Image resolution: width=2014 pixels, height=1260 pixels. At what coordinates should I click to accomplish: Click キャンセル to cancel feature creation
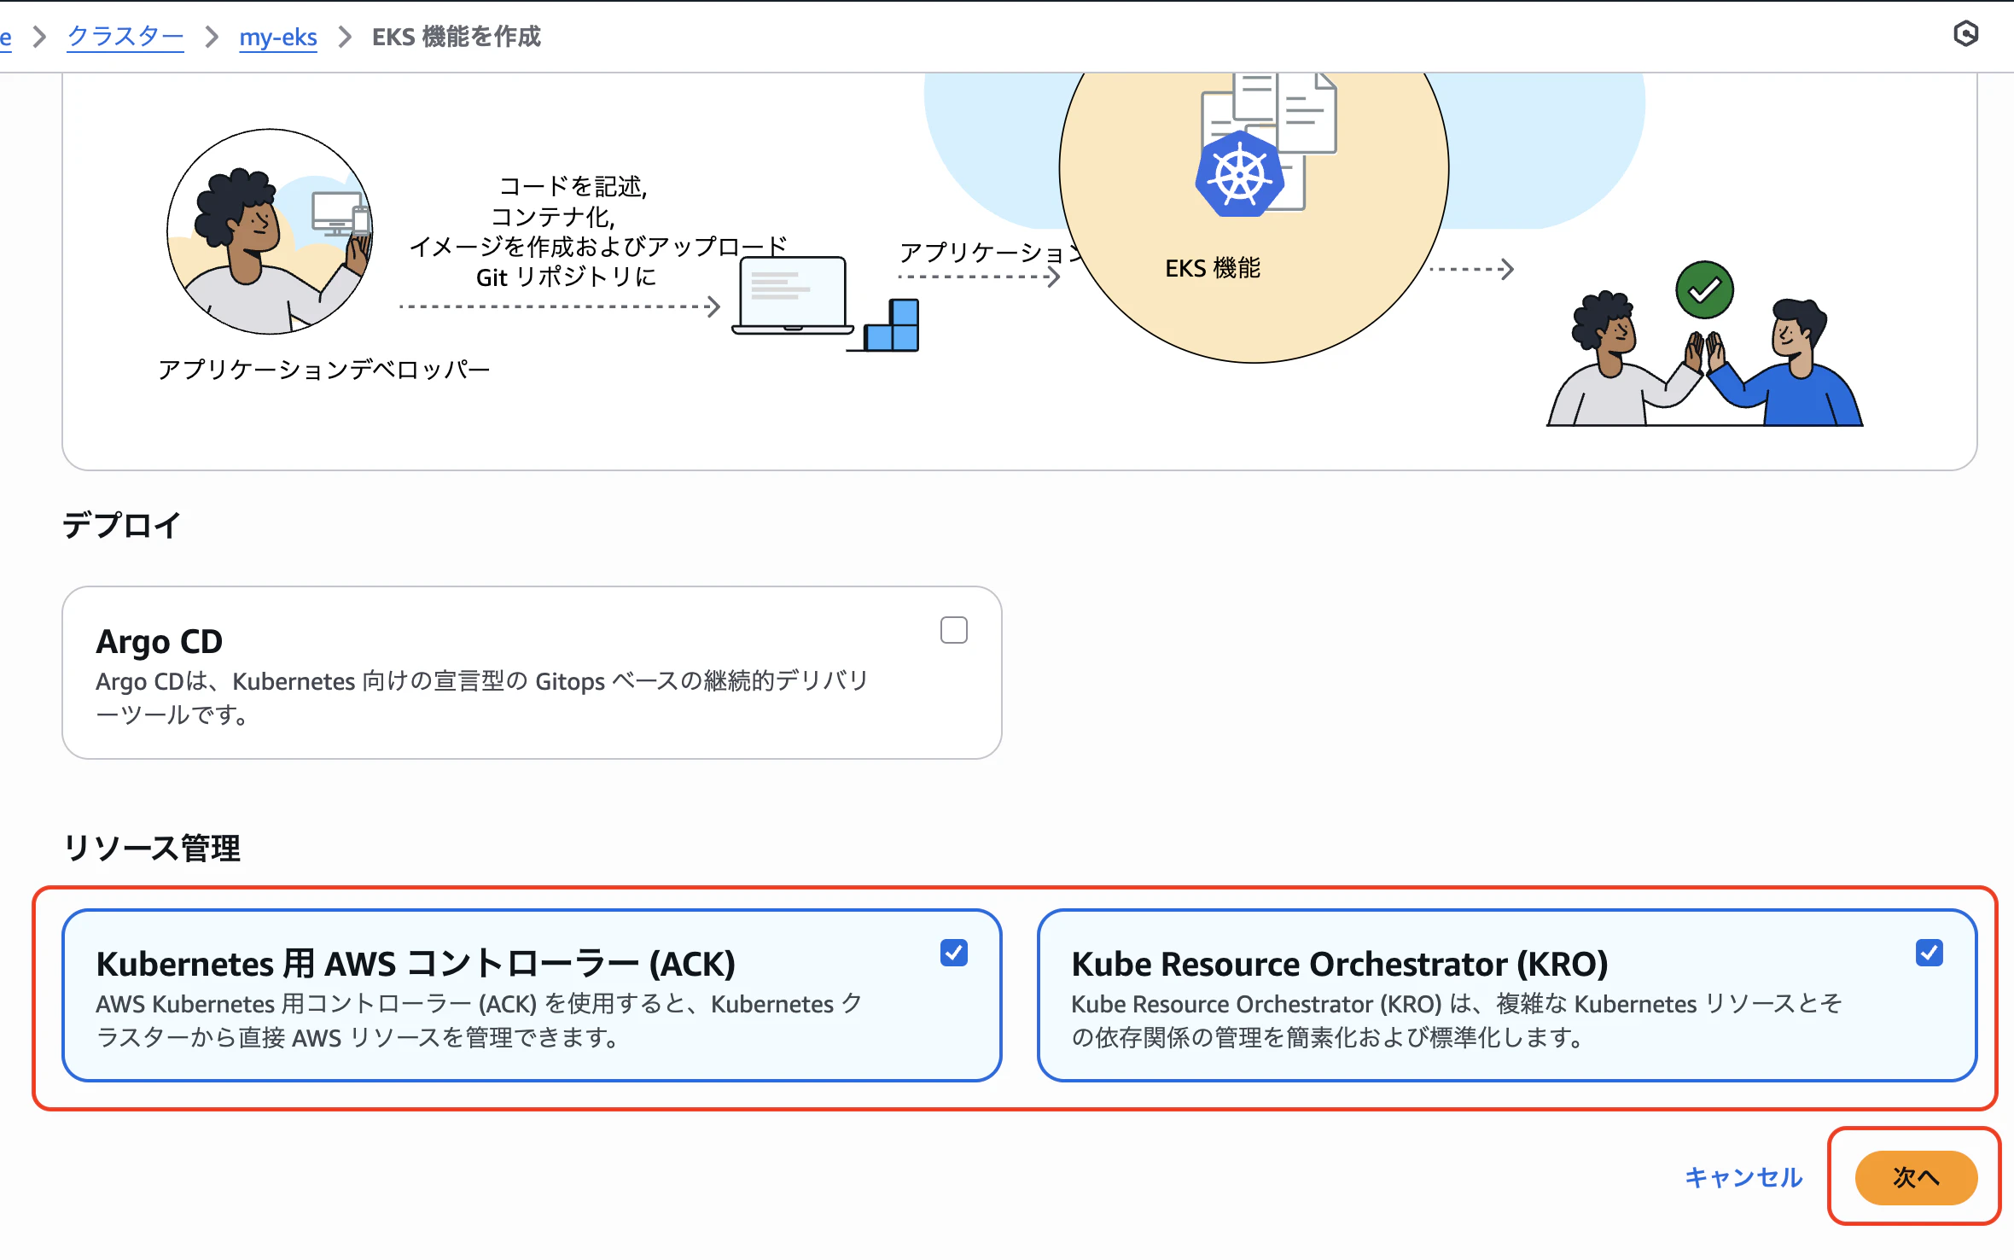click(1743, 1177)
